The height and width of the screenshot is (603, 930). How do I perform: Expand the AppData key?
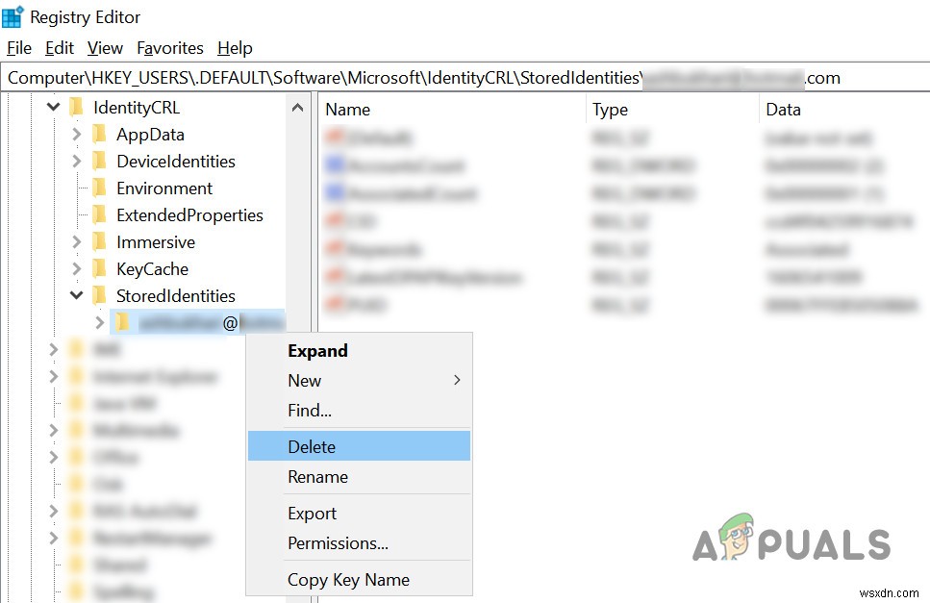pyautogui.click(x=77, y=135)
